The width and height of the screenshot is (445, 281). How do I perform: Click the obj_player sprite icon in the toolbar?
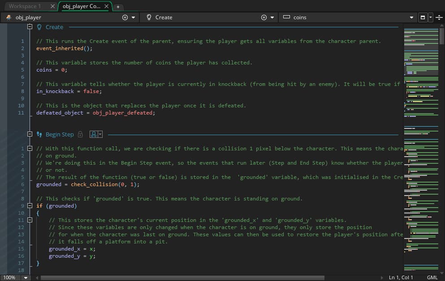tap(8, 17)
